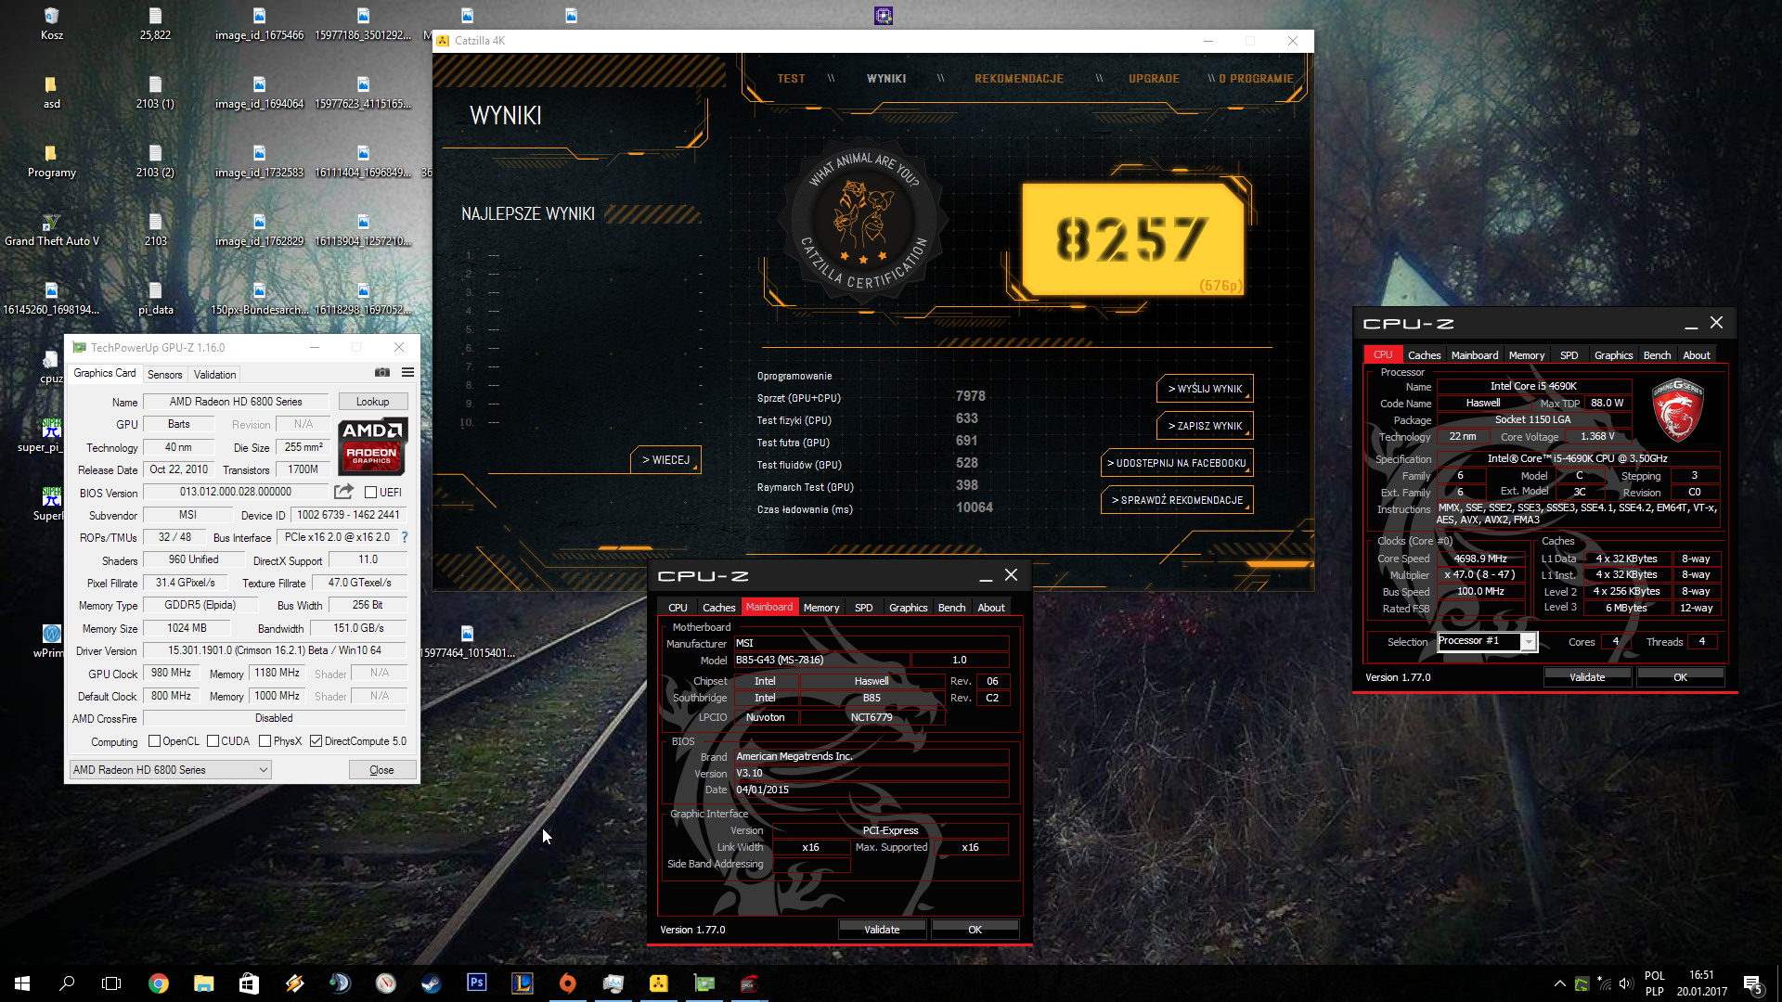Toggle the DirectCompute 5.0 checkbox
Screen dimensions: 1782x1002
click(x=316, y=741)
